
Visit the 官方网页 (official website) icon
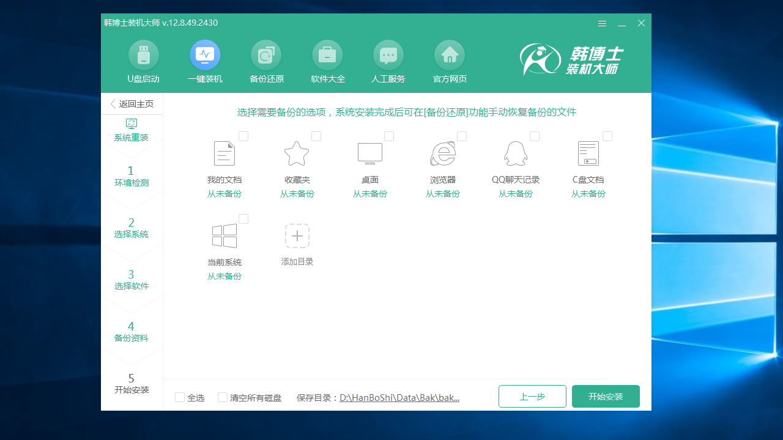[x=450, y=61]
